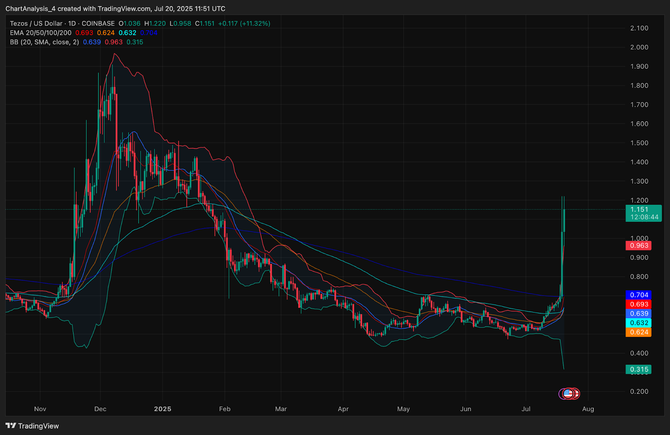Click the red 0.693 EMA color tag
This screenshot has width=670, height=435.
click(638, 304)
